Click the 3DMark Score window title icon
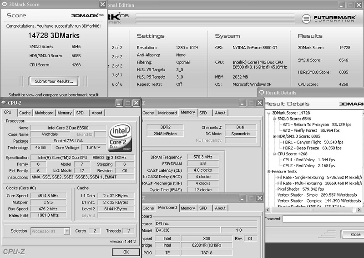Screen dimensions: 364x258 [4, 4]
